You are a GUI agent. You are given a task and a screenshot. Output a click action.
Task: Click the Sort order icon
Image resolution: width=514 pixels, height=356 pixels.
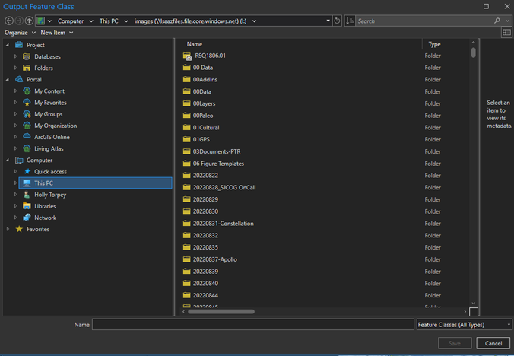pos(350,21)
